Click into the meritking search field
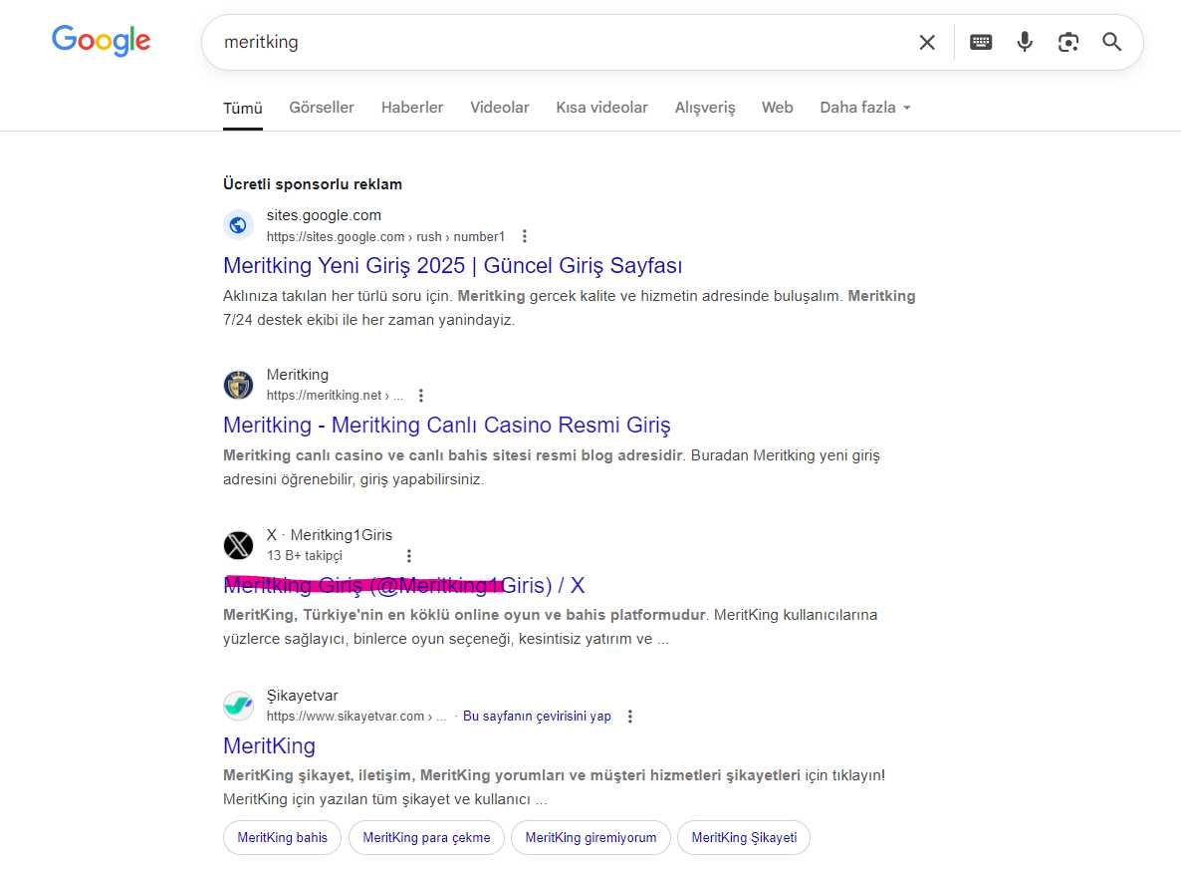Image resolution: width=1181 pixels, height=871 pixels. click(558, 42)
